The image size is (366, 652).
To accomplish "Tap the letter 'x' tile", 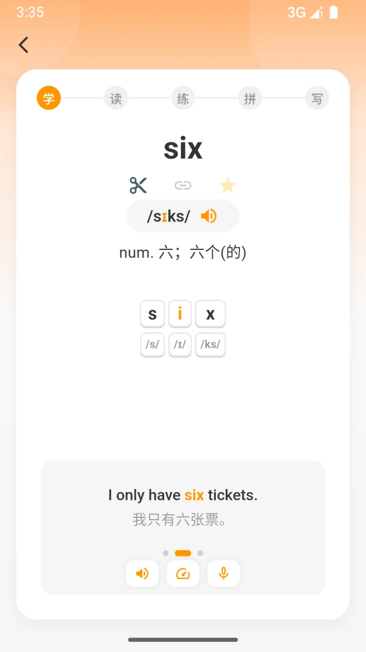I will pyautogui.click(x=210, y=313).
